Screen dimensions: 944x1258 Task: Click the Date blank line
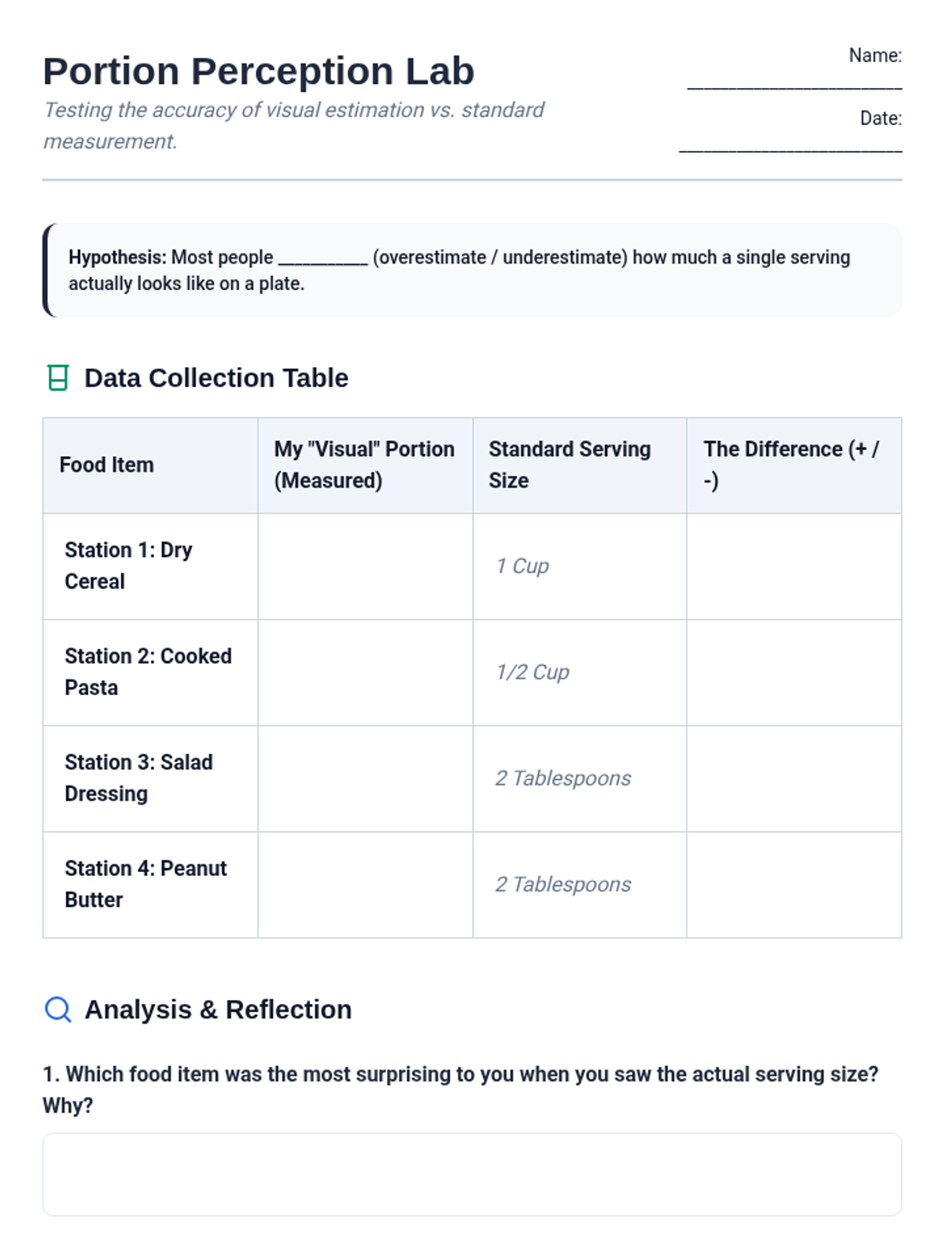(x=790, y=148)
